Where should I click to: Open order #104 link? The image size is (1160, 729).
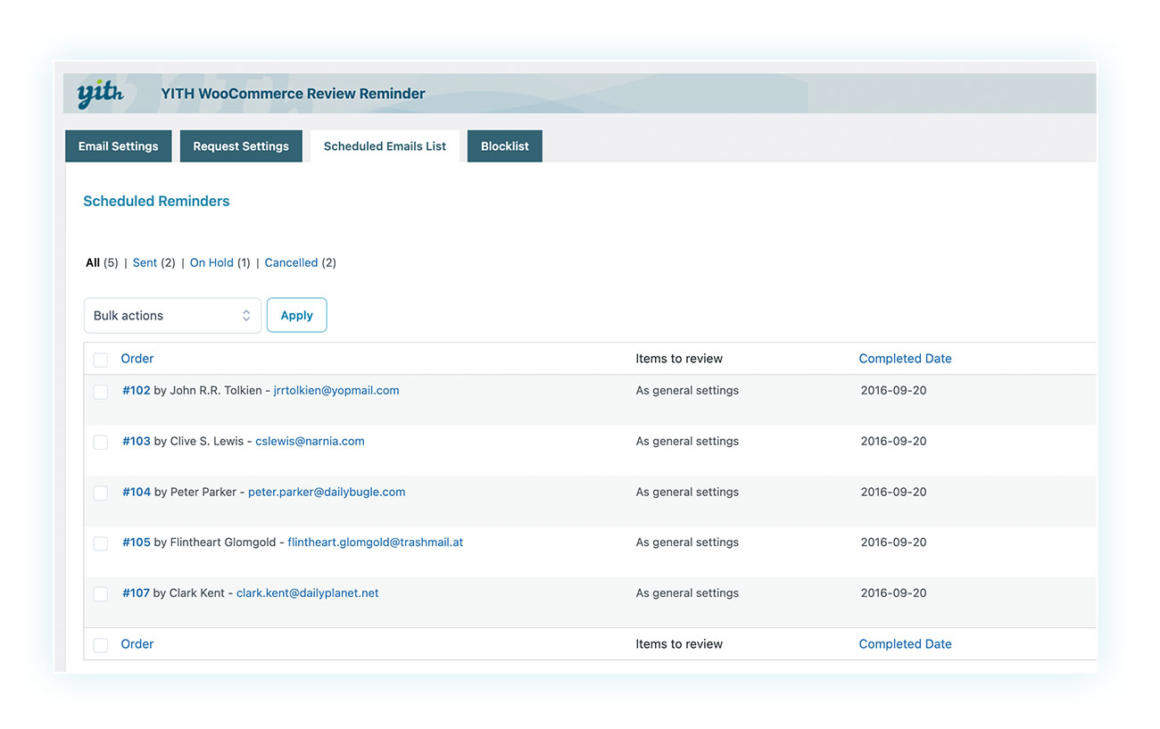[x=137, y=492]
